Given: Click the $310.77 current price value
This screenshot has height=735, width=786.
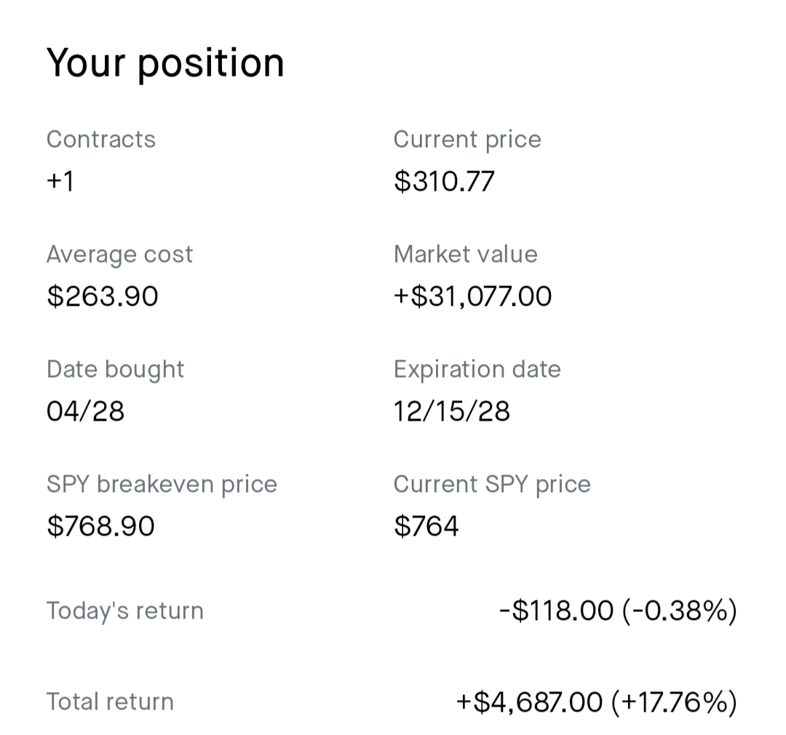Looking at the screenshot, I should click(x=444, y=181).
